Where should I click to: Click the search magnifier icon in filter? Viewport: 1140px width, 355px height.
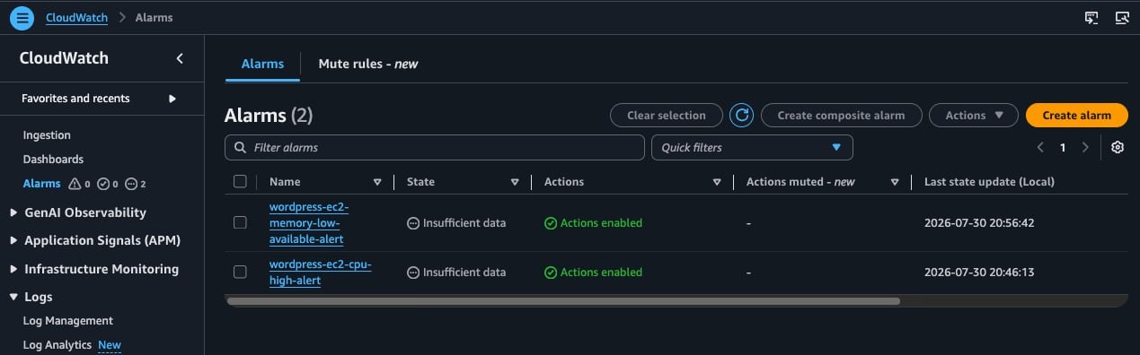(x=240, y=147)
